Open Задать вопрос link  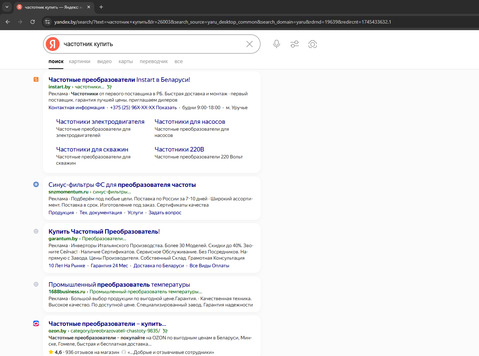pyautogui.click(x=165, y=212)
